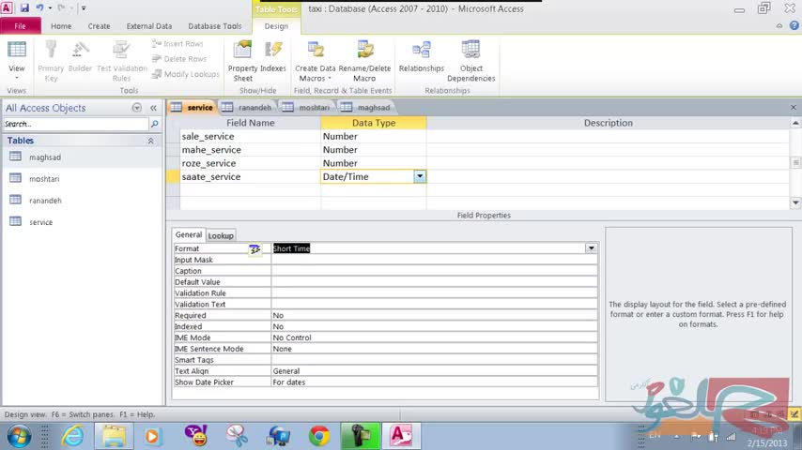802x450 pixels.
Task: Click the Required property value No
Action: (x=434, y=315)
